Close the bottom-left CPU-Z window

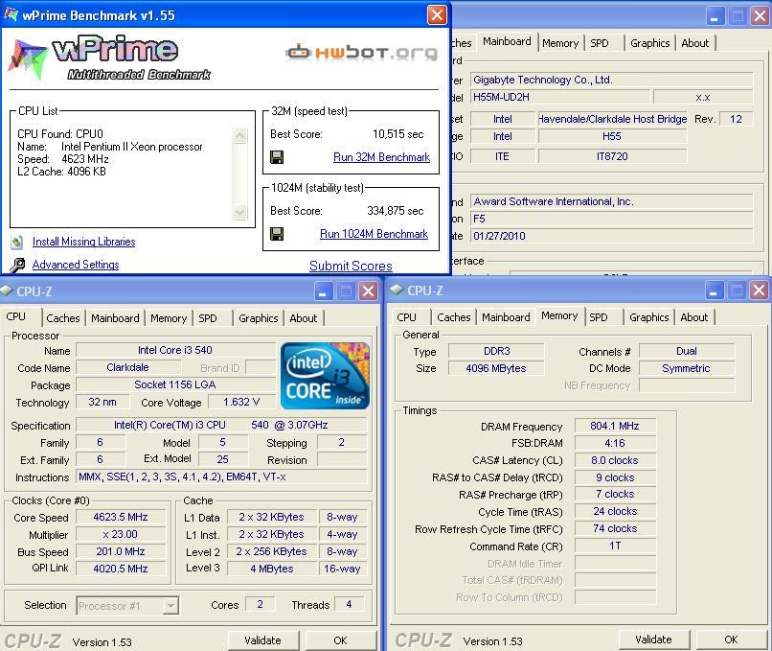pyautogui.click(x=368, y=291)
